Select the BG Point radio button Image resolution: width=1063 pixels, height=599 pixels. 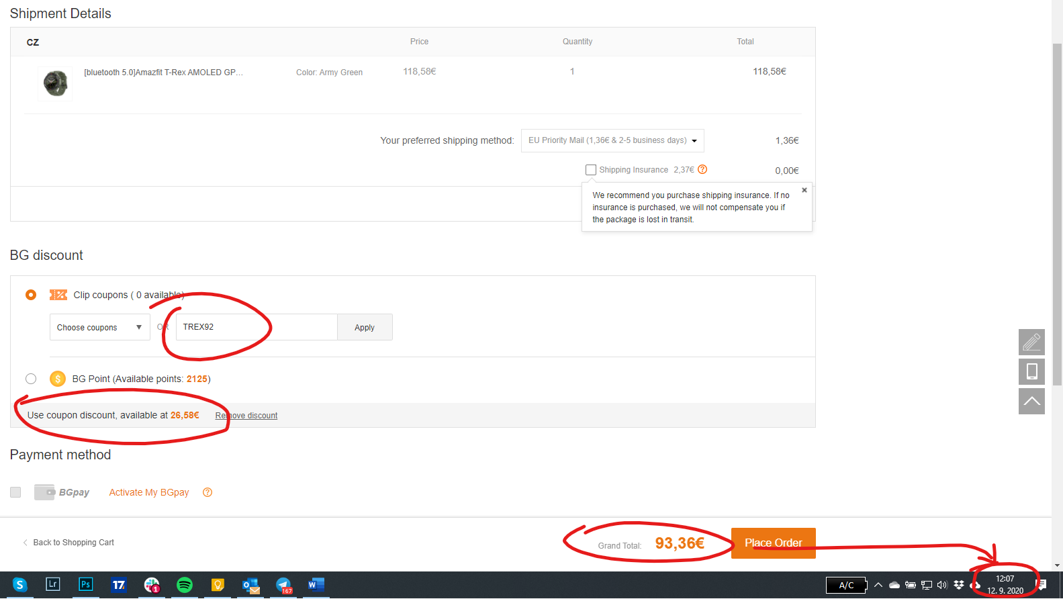tap(31, 379)
